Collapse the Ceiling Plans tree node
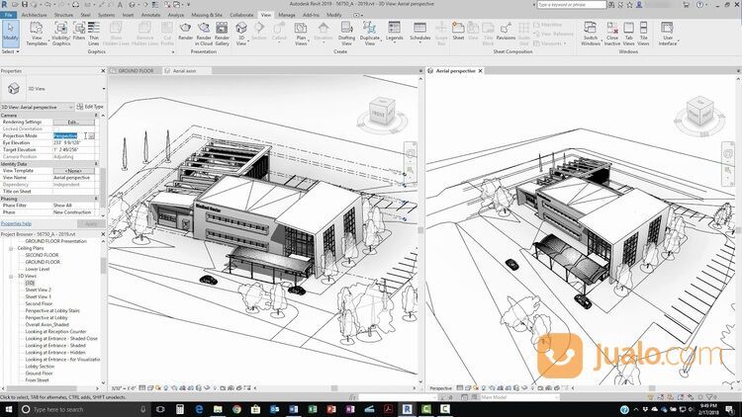This screenshot has height=417, width=742. [11, 248]
